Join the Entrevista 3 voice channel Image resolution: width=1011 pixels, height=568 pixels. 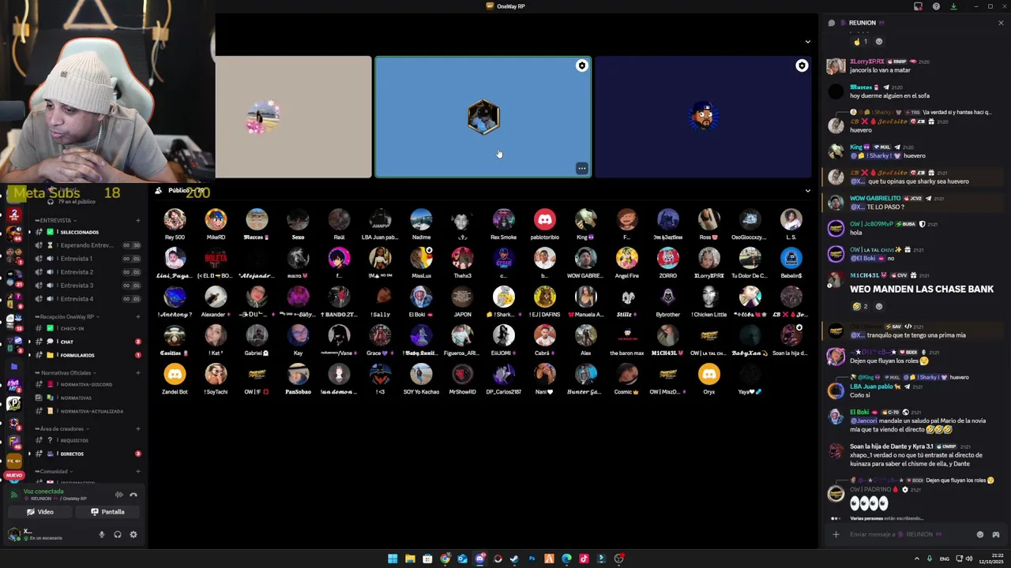pos(87,286)
